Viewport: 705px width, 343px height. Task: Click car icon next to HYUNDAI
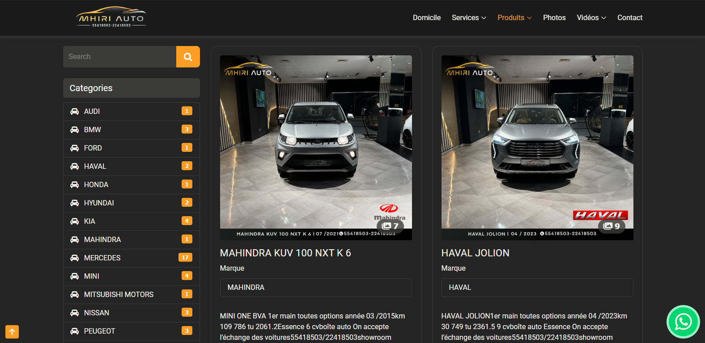(x=74, y=203)
